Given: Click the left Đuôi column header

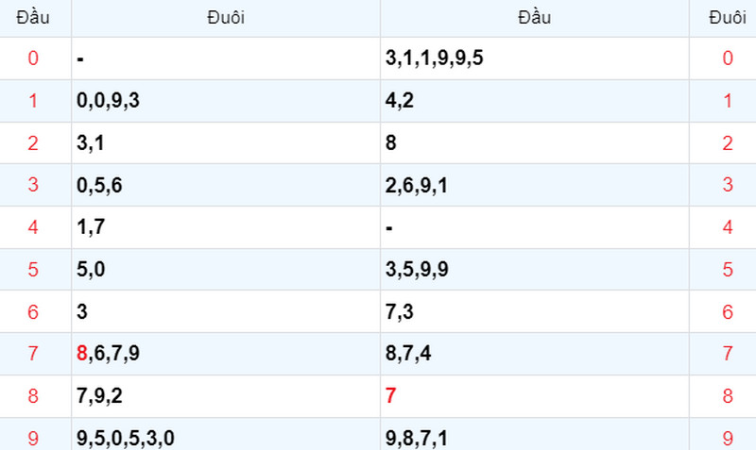Looking at the screenshot, I should pos(226,18).
